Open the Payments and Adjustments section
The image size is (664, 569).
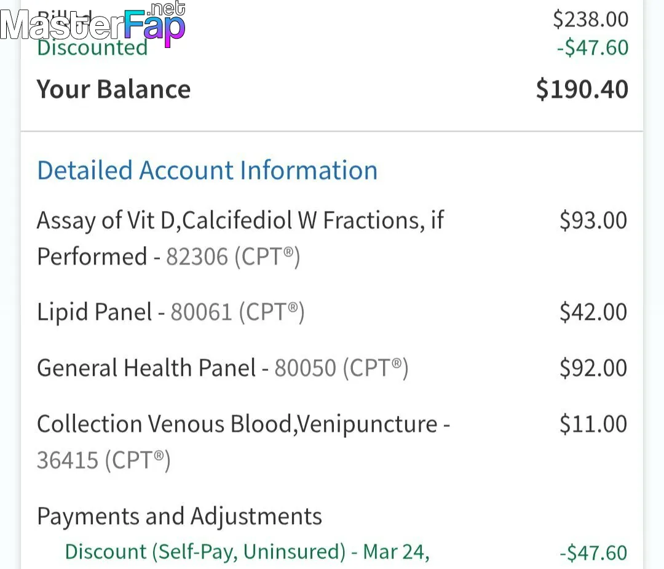tap(180, 516)
